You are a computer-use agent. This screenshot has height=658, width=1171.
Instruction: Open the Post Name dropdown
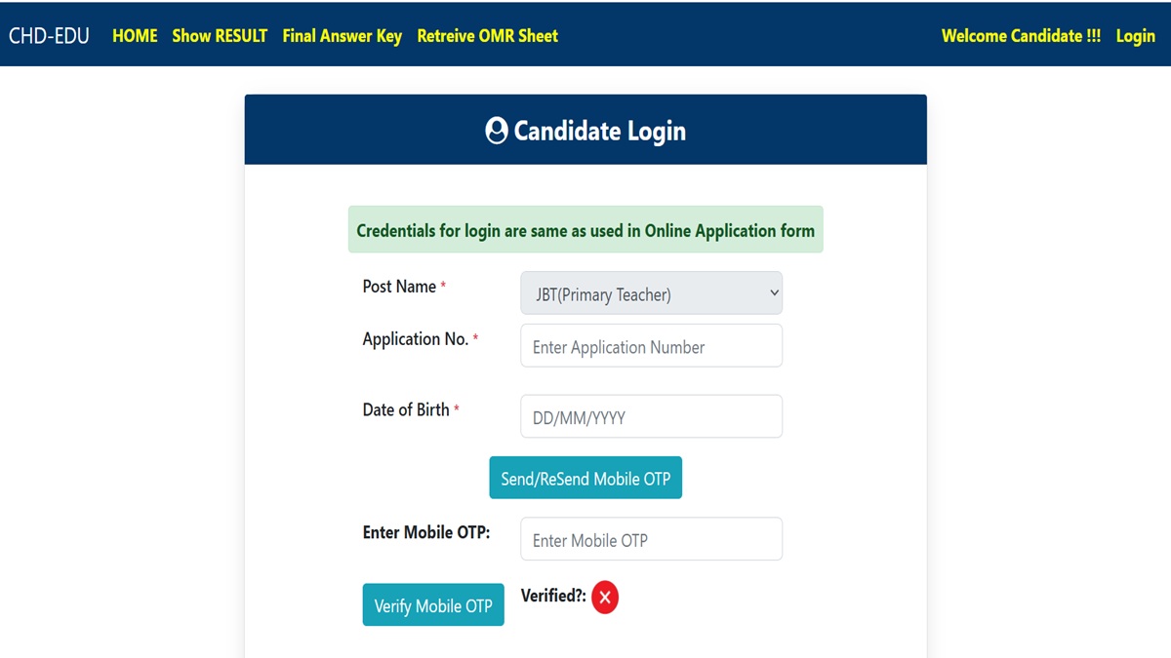pos(651,293)
